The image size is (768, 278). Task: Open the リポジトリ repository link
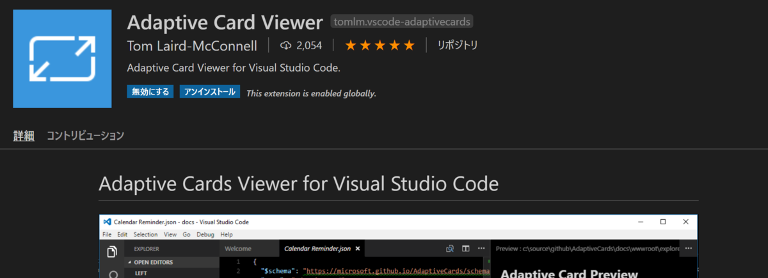pos(457,45)
